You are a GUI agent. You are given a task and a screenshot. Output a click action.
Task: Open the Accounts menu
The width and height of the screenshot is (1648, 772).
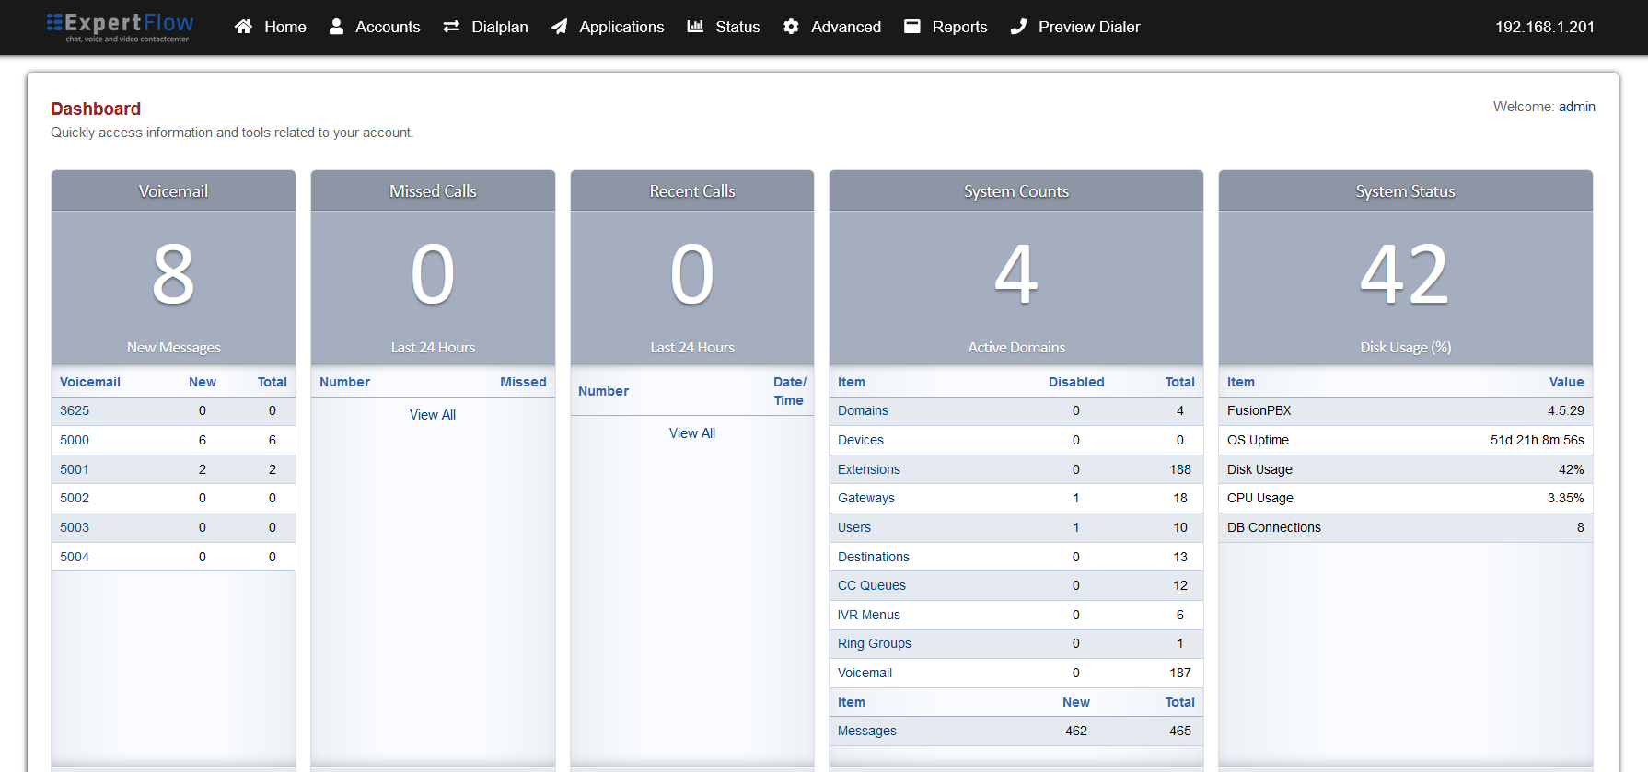click(x=388, y=27)
